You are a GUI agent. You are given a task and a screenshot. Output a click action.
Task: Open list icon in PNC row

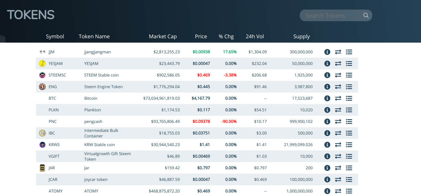point(349,121)
